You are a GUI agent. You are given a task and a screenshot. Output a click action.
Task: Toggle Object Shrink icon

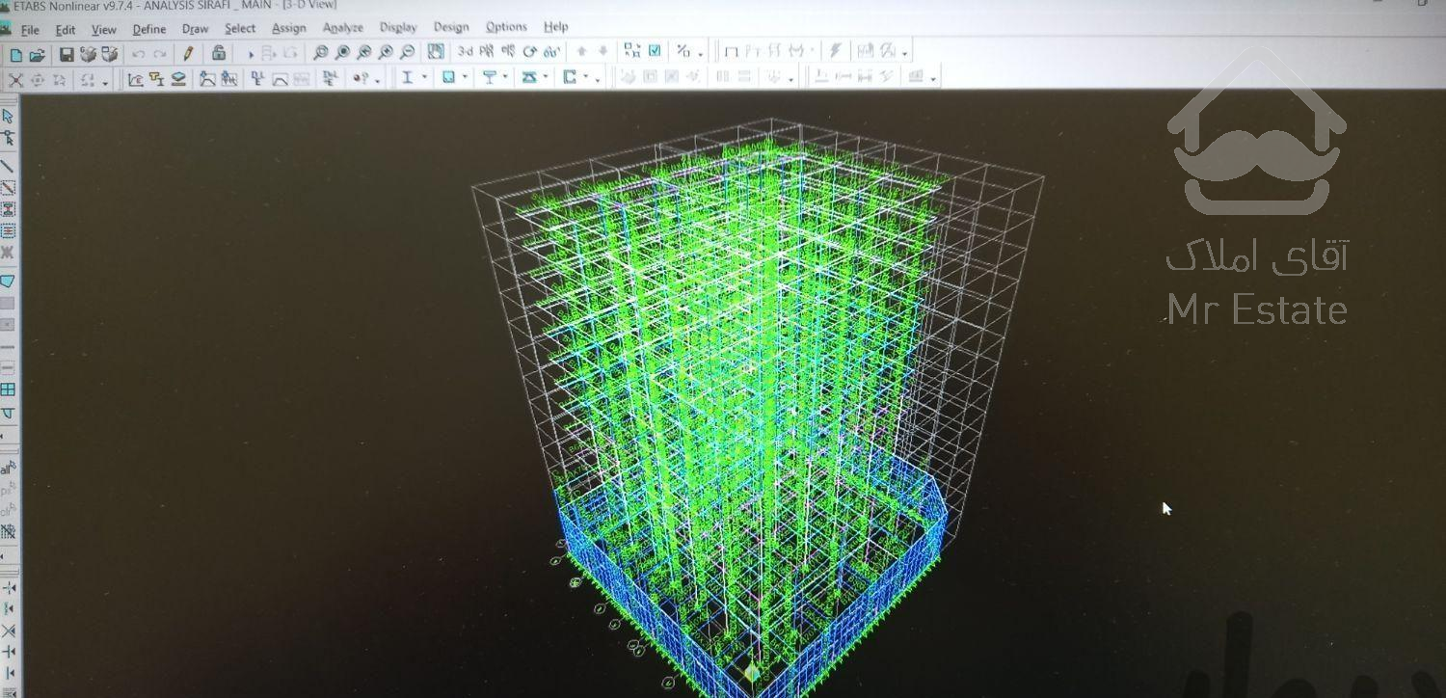pyautogui.click(x=632, y=51)
